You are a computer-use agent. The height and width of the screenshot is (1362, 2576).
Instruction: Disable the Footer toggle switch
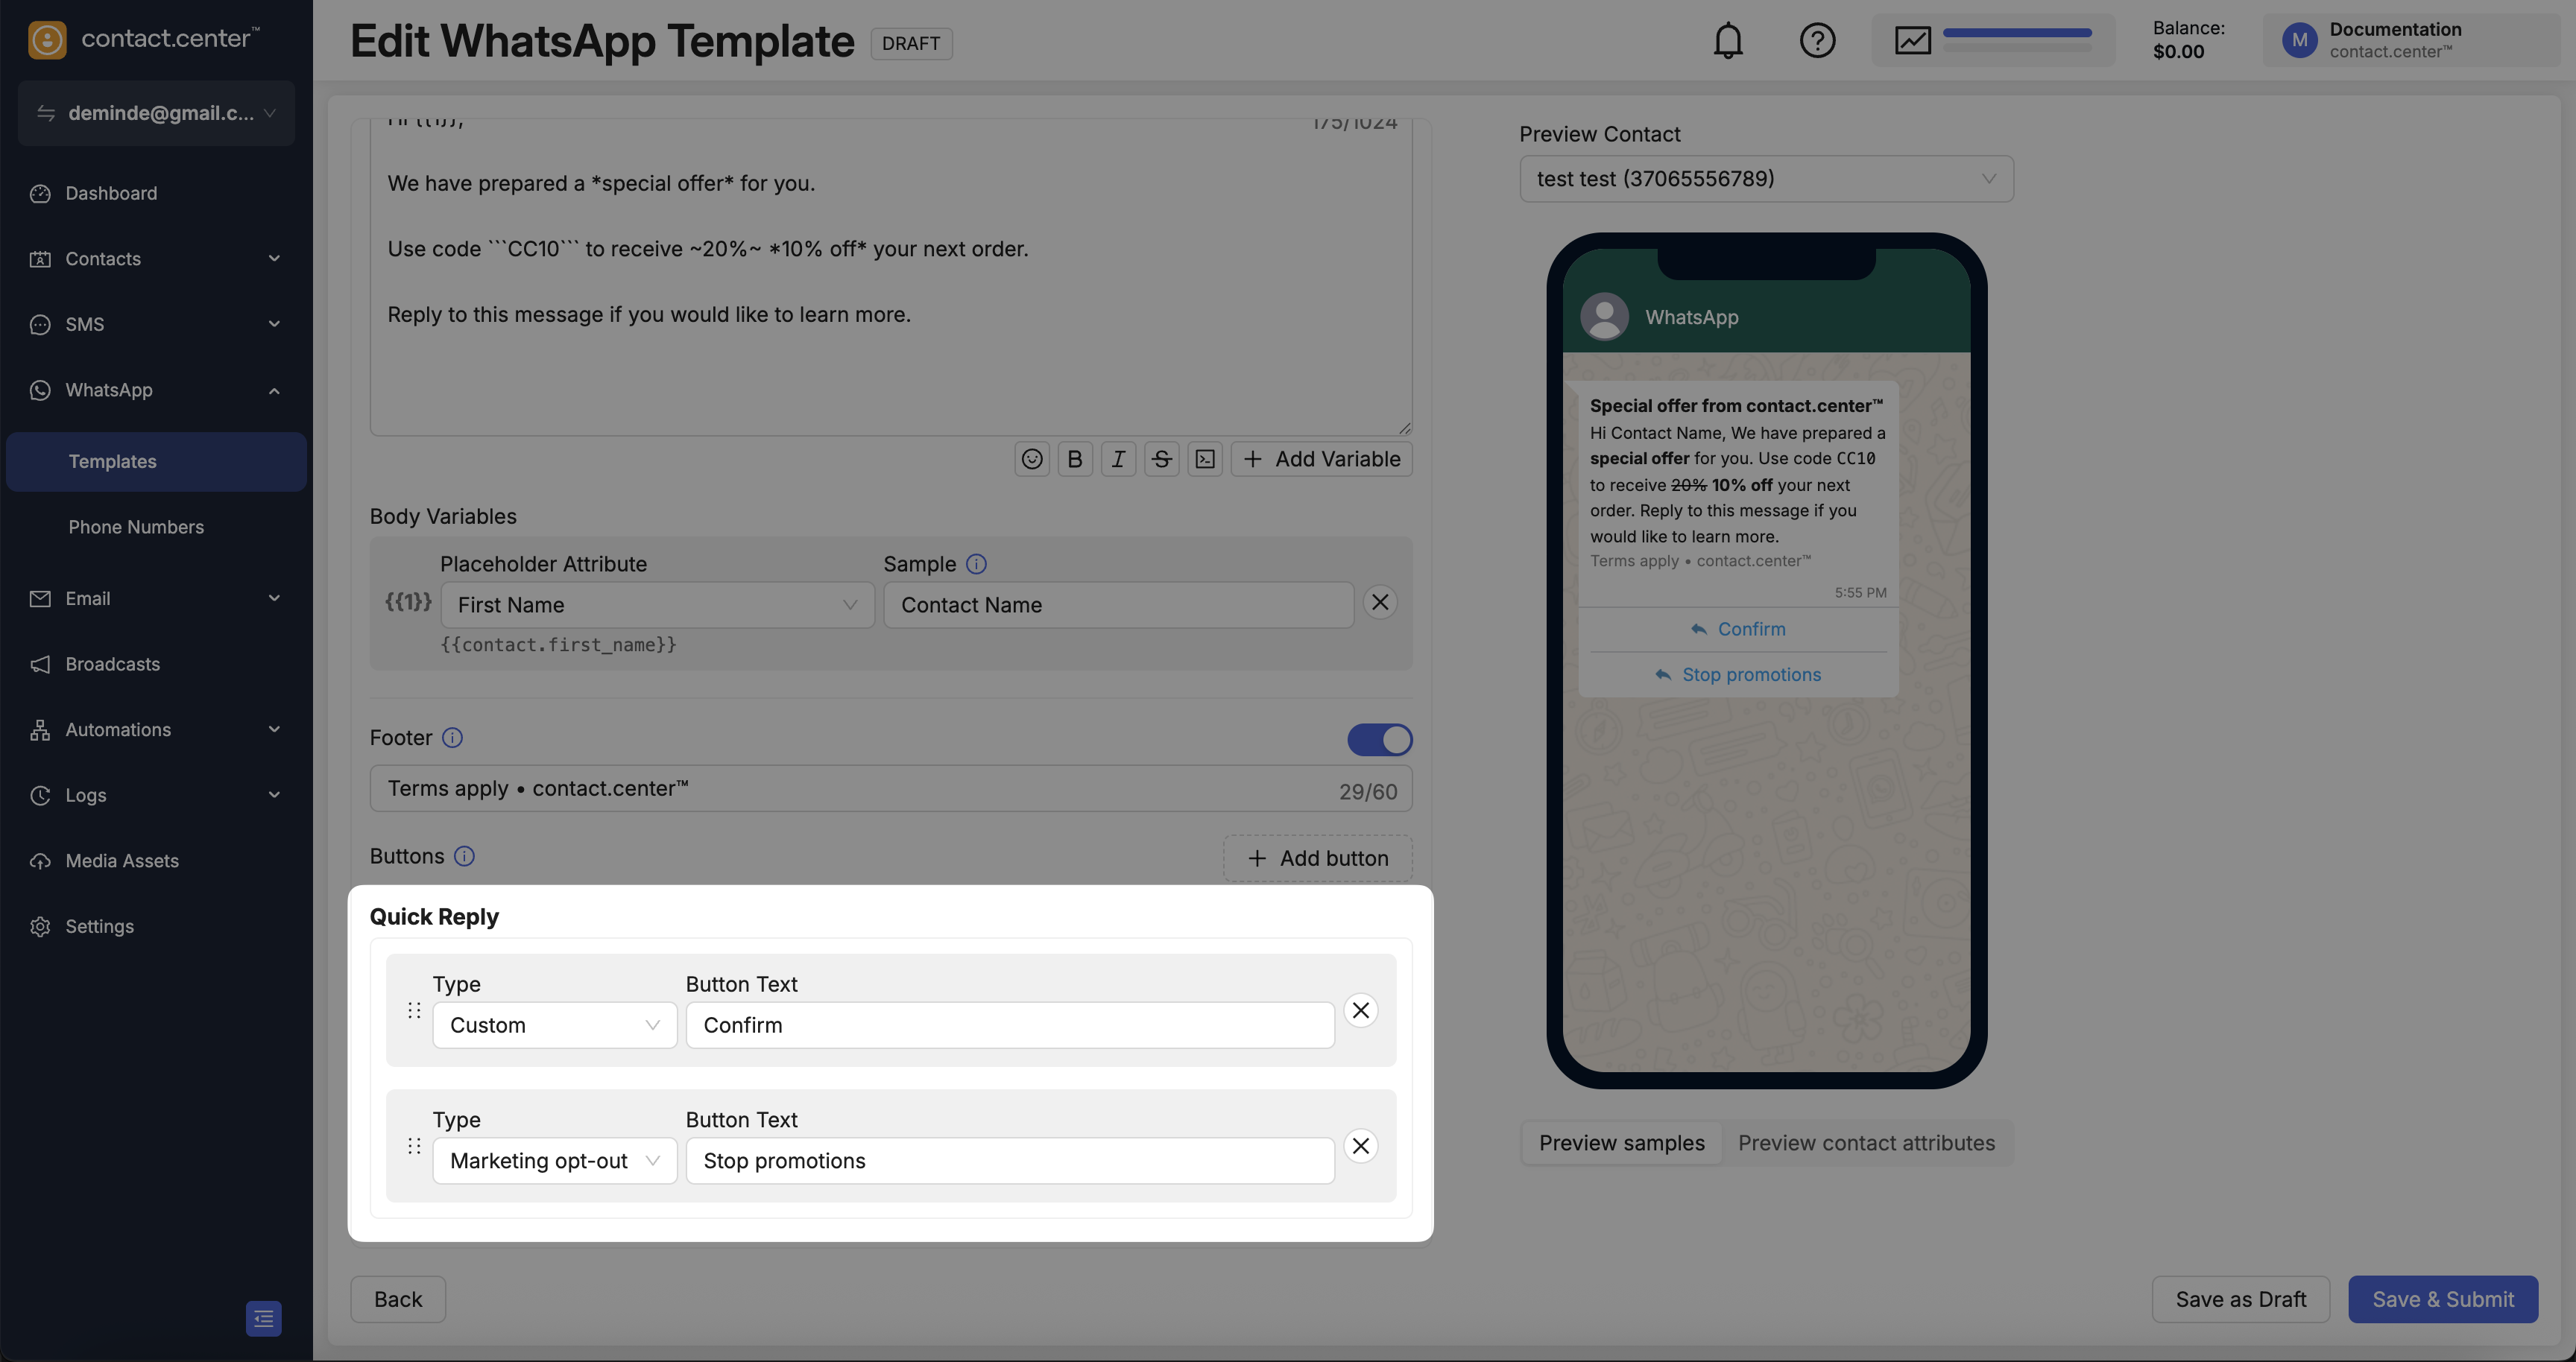coord(1379,739)
